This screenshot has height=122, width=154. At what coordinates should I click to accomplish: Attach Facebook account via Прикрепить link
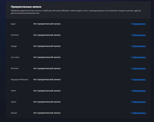pos(138,35)
